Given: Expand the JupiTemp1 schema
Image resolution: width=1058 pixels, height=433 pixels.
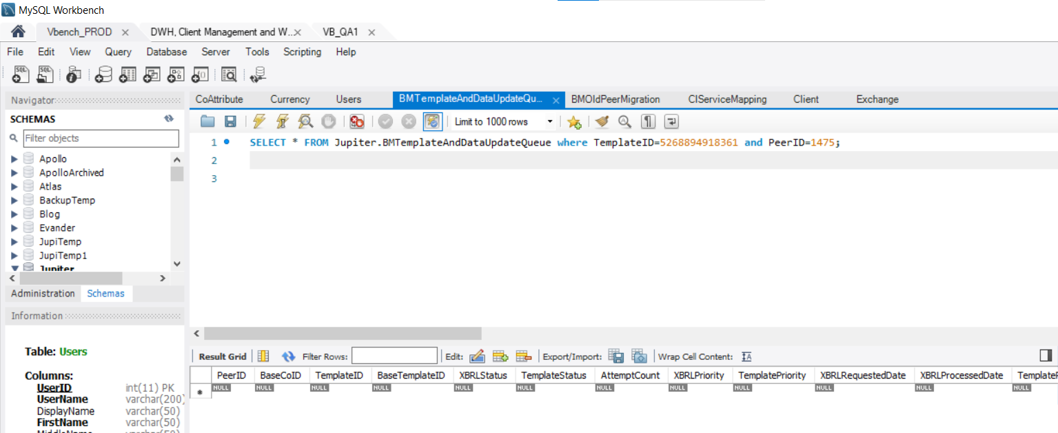Looking at the screenshot, I should point(14,256).
